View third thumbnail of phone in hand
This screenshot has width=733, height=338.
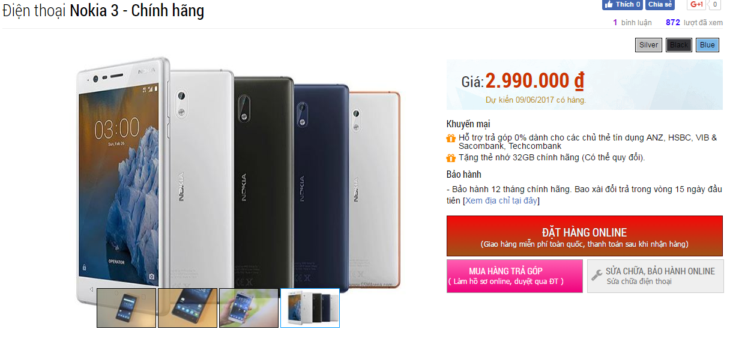[x=249, y=308]
